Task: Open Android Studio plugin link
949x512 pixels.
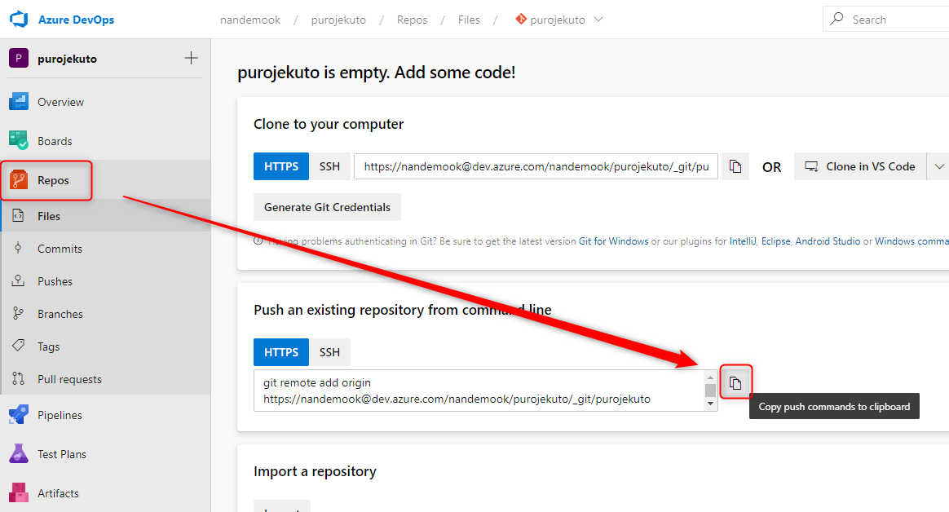Action: [x=828, y=241]
